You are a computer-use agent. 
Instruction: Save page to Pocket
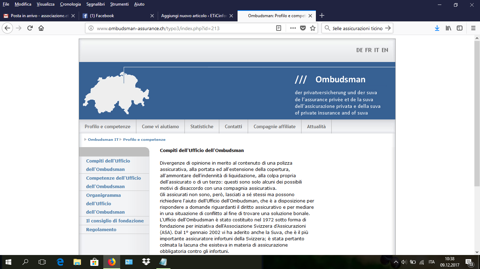303,28
